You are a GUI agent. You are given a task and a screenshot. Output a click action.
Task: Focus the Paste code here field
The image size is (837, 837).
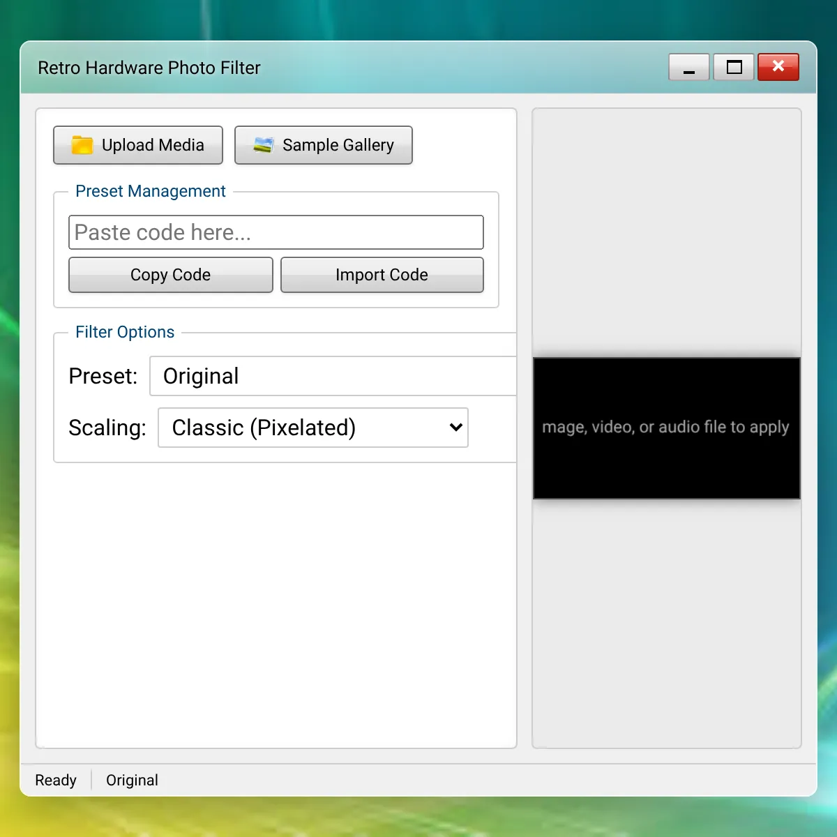click(x=276, y=232)
